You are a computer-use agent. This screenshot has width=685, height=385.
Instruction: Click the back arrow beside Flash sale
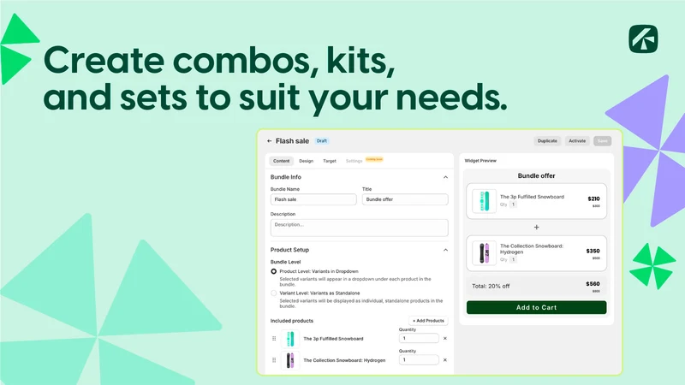[x=269, y=141]
